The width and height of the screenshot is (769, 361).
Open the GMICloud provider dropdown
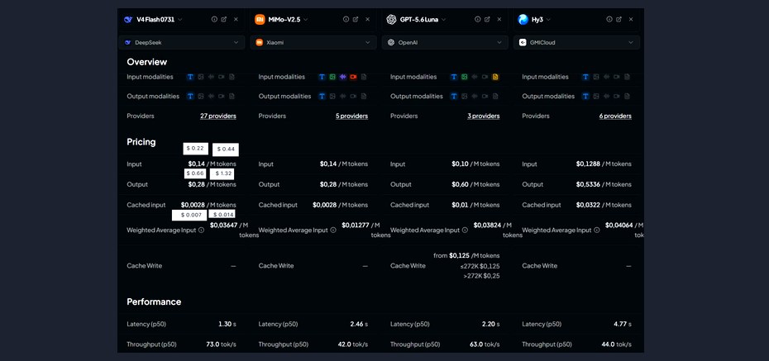(x=577, y=43)
